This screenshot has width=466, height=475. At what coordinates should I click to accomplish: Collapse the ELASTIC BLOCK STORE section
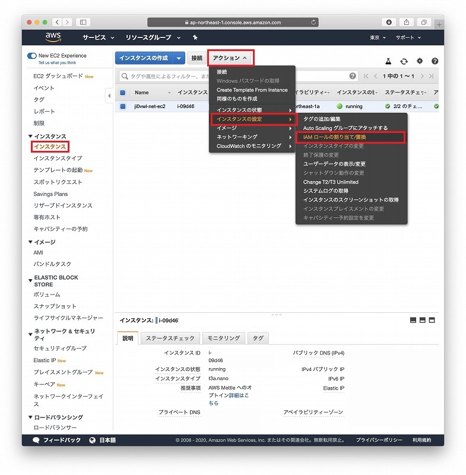[x=30, y=280]
